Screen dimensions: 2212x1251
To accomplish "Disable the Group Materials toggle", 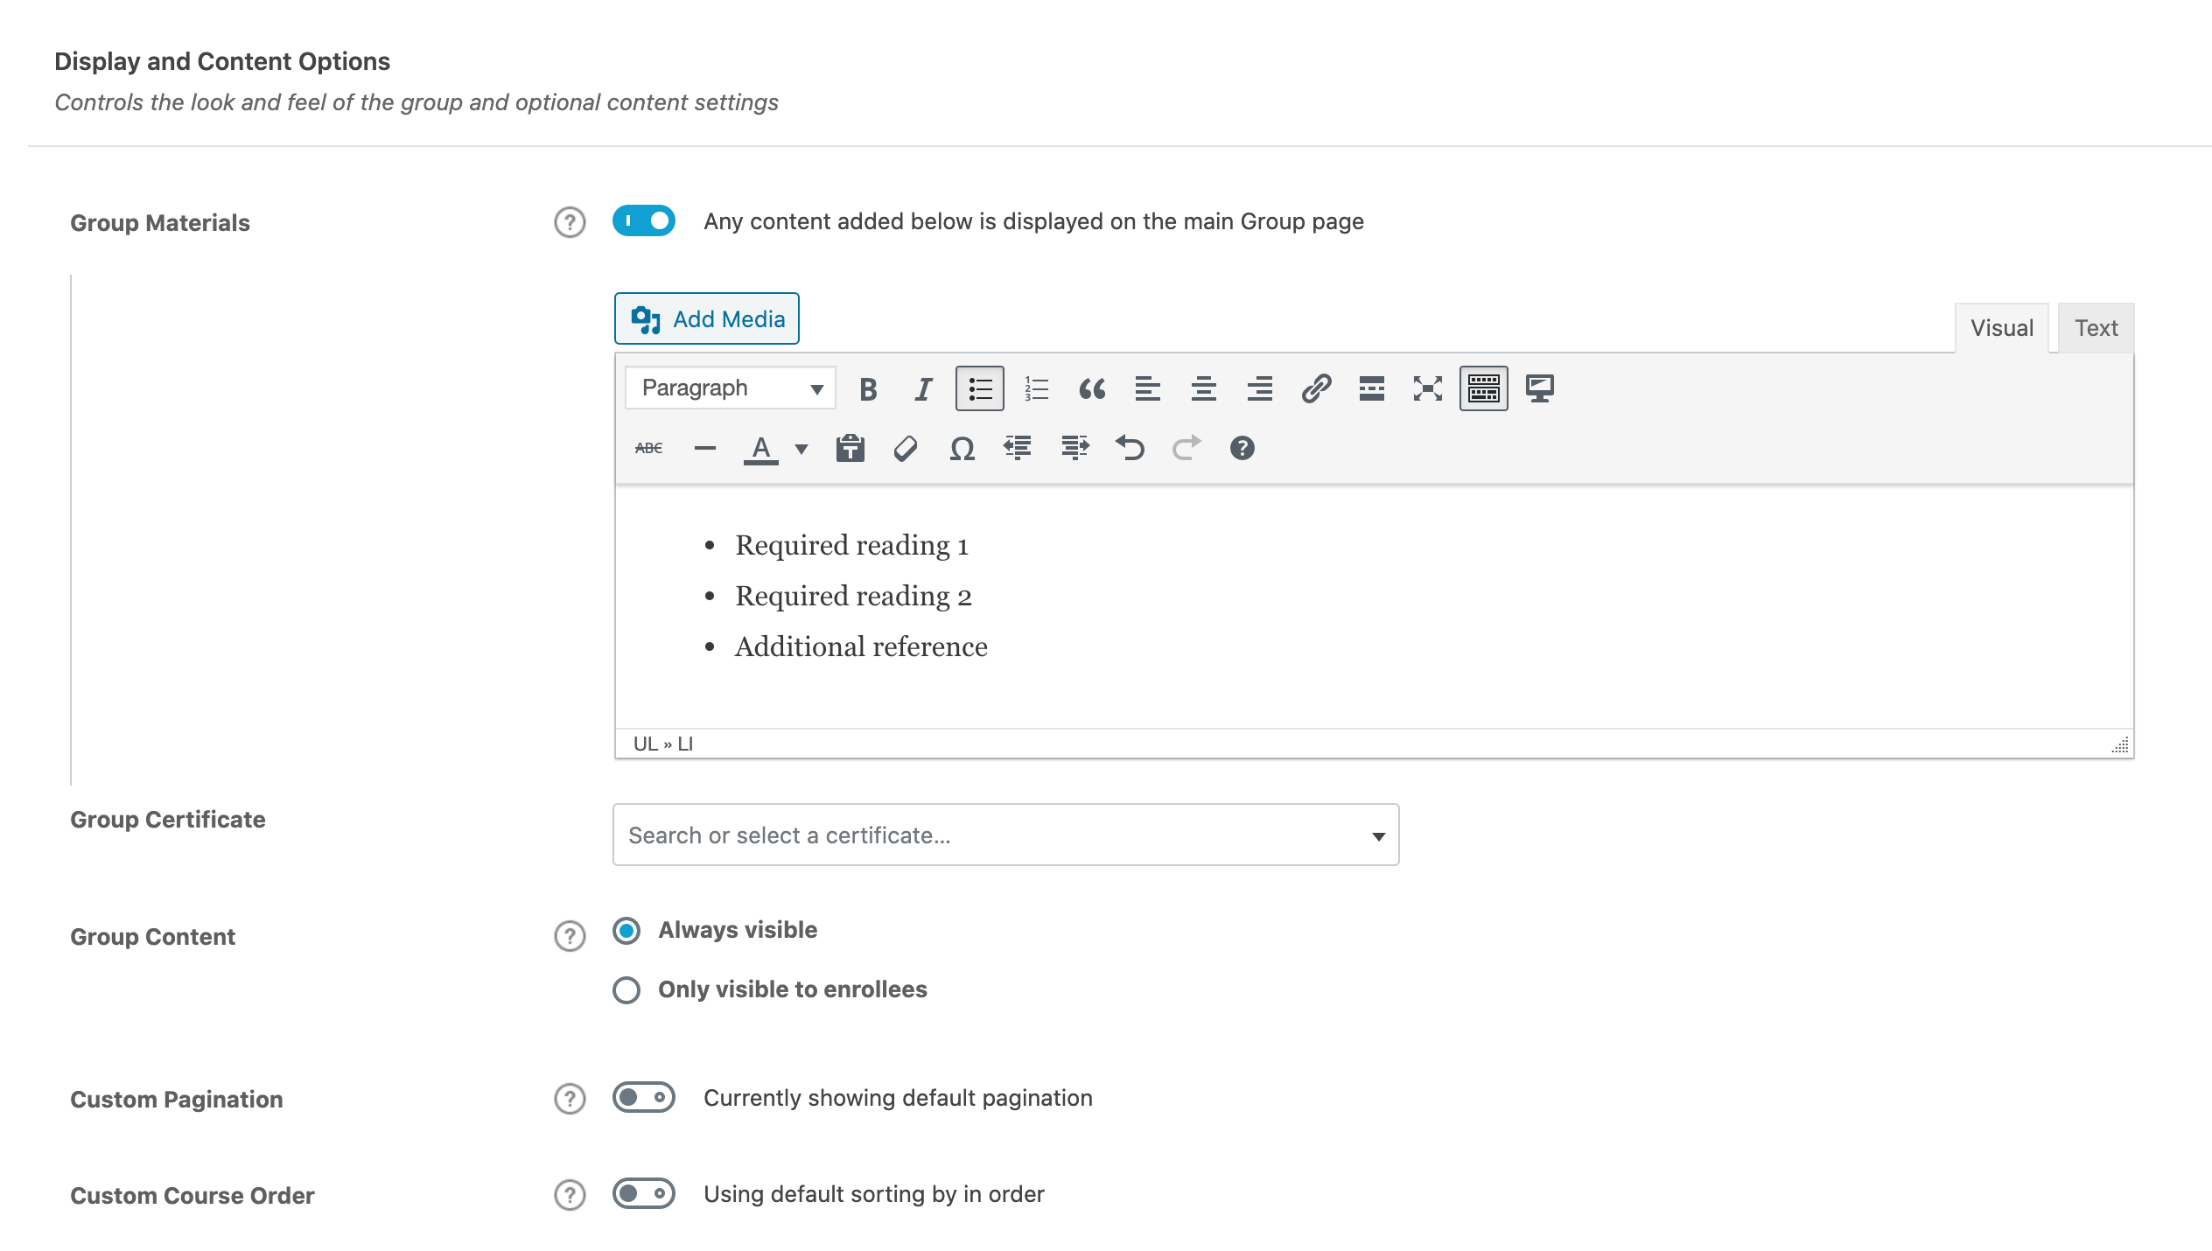I will [645, 220].
